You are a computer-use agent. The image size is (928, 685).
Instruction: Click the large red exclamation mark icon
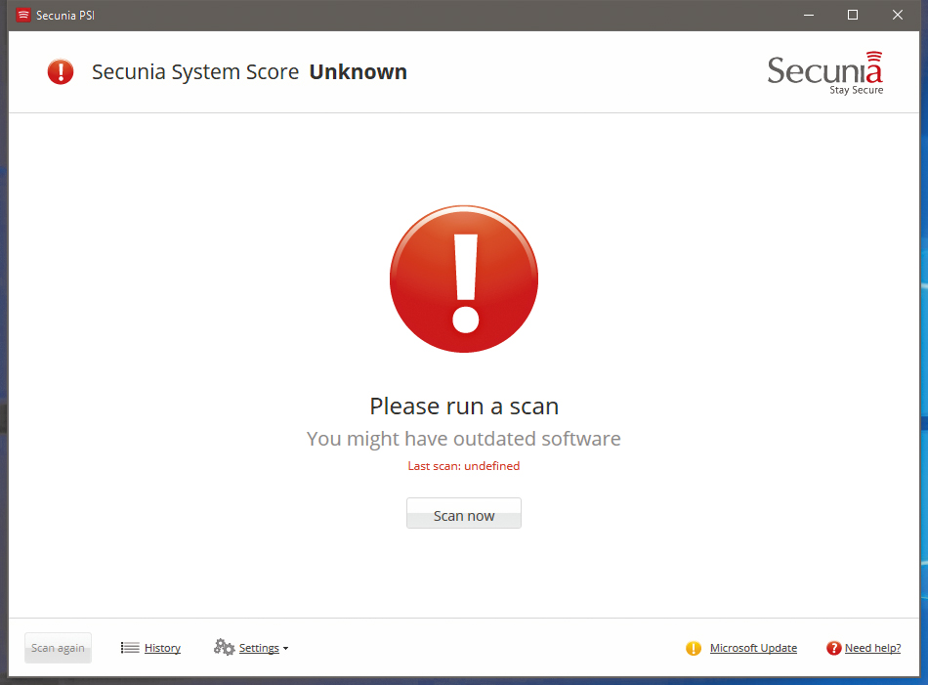(464, 278)
